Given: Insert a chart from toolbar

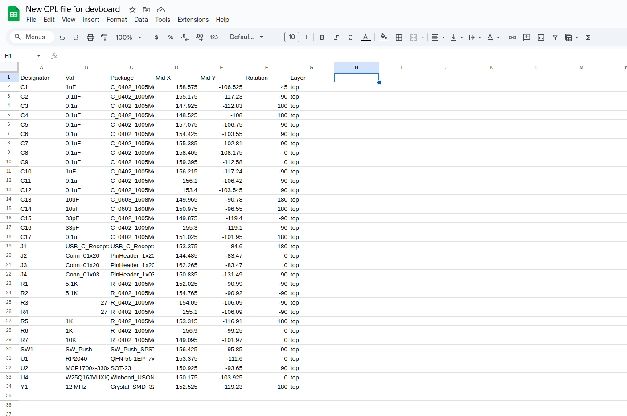Looking at the screenshot, I should (541, 37).
